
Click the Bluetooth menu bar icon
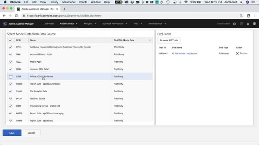tap(180, 2)
